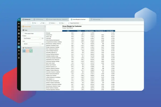Open the Time dropdown showing January
This screenshot has height=107, width=161.
point(32,44)
